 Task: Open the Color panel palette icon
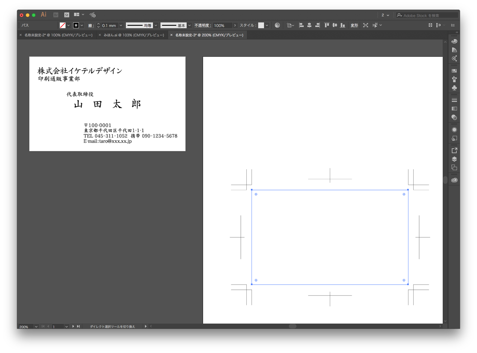click(x=454, y=41)
